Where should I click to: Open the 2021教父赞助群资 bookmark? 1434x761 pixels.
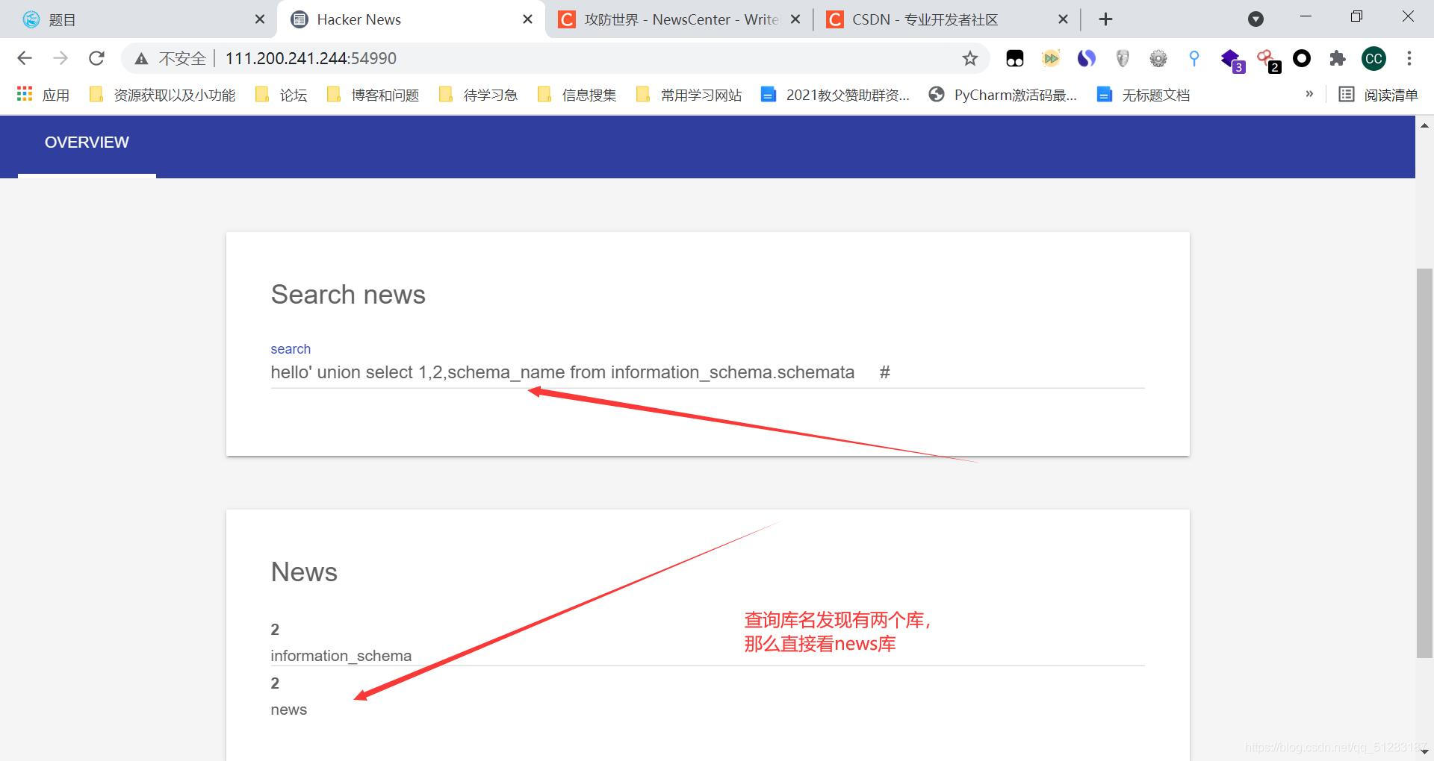point(835,94)
